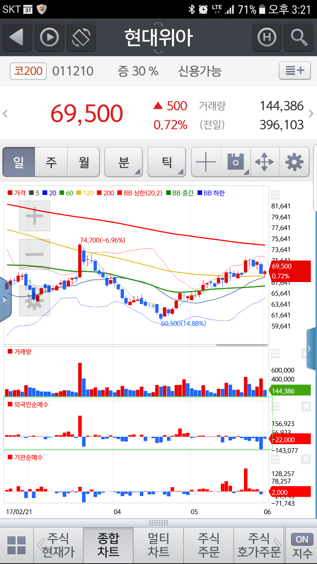Tap the green 144,386 volume tag
The image size is (317, 564).
click(x=290, y=391)
